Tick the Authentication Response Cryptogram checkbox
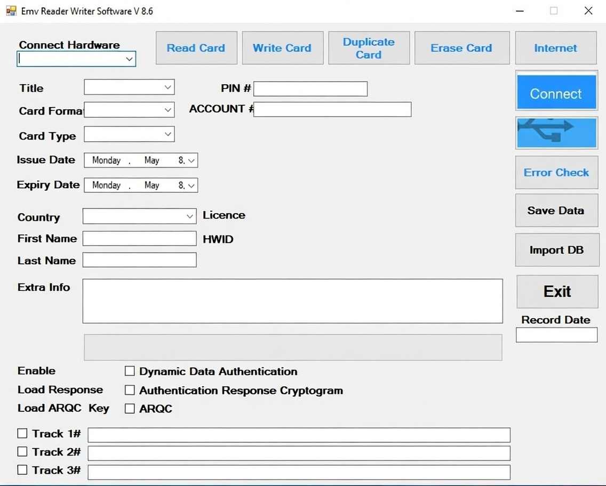 130,390
